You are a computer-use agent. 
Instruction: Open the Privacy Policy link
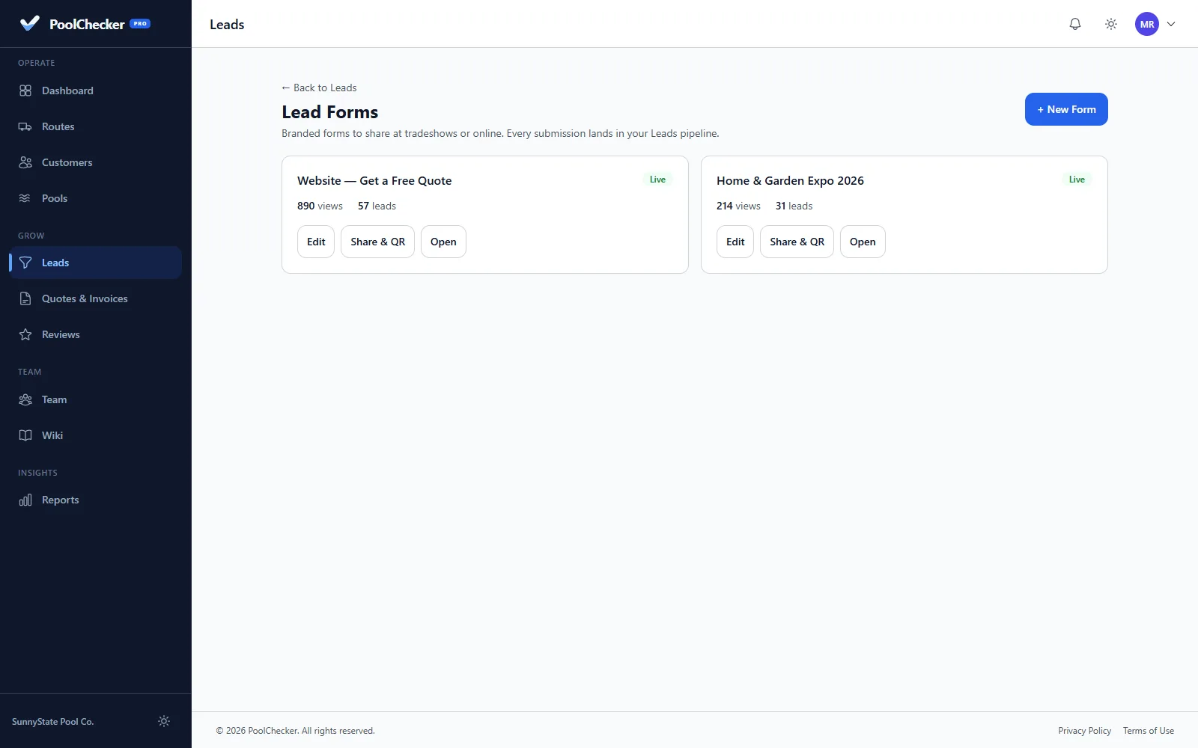tap(1084, 731)
